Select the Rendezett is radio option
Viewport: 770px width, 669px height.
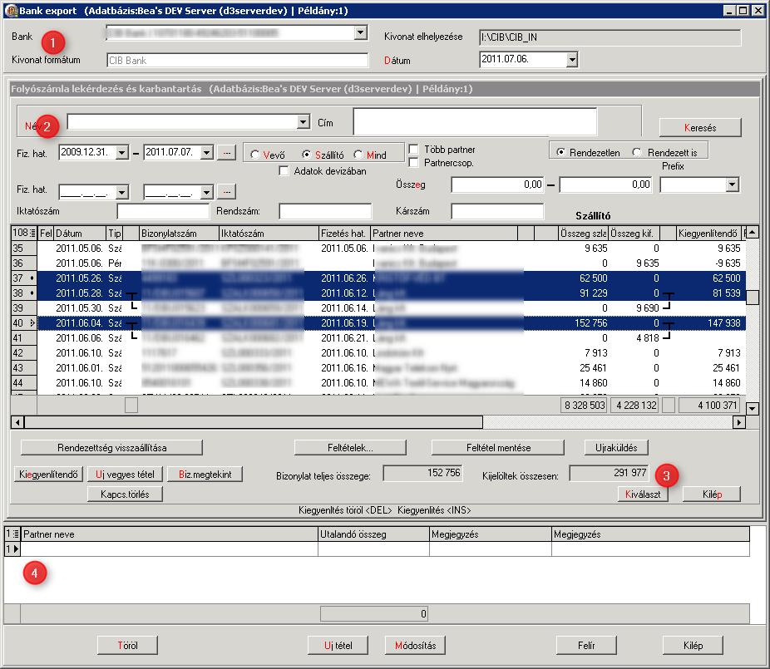pyautogui.click(x=637, y=152)
